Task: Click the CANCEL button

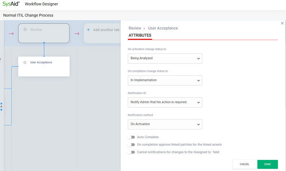Action: point(244,164)
